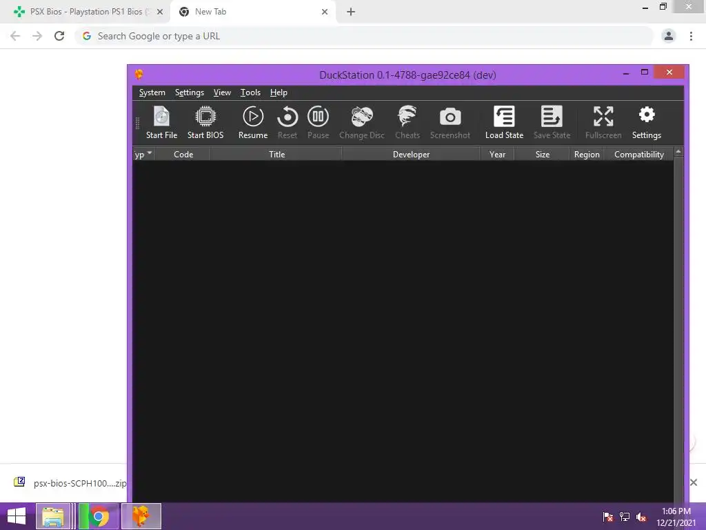This screenshot has width=706, height=530.
Task: Reload the Chrome page
Action: pos(59,36)
